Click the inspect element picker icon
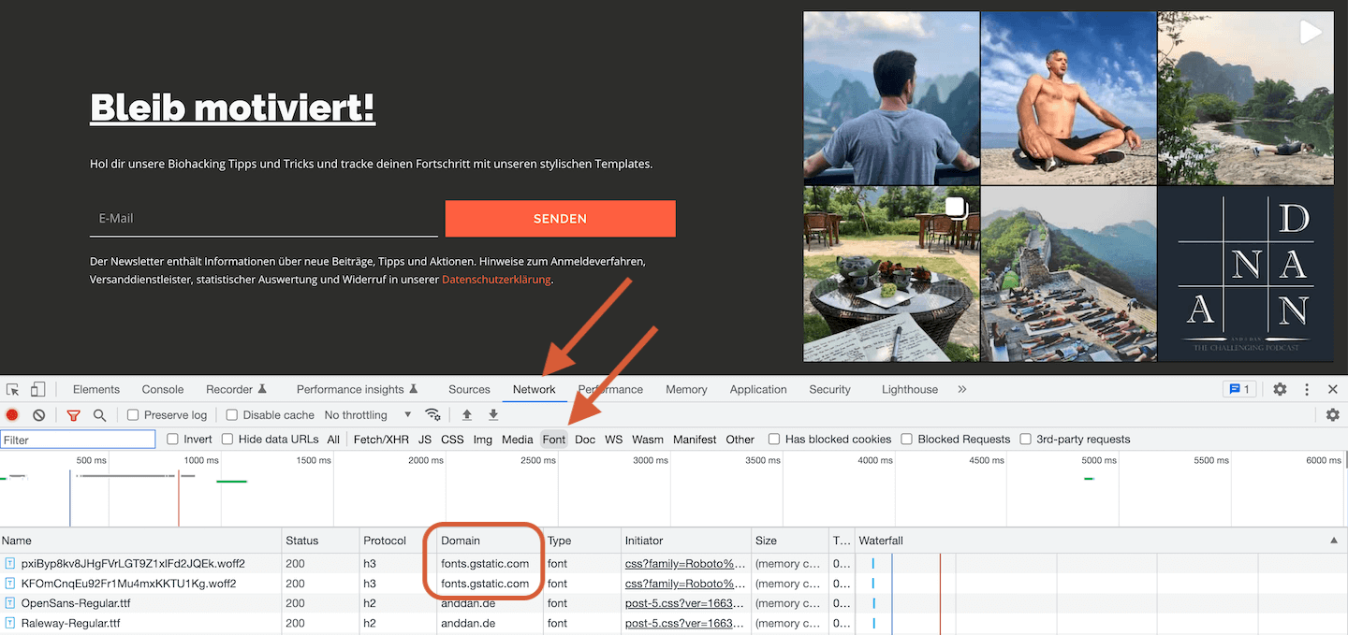Image resolution: width=1348 pixels, height=635 pixels. (x=12, y=390)
